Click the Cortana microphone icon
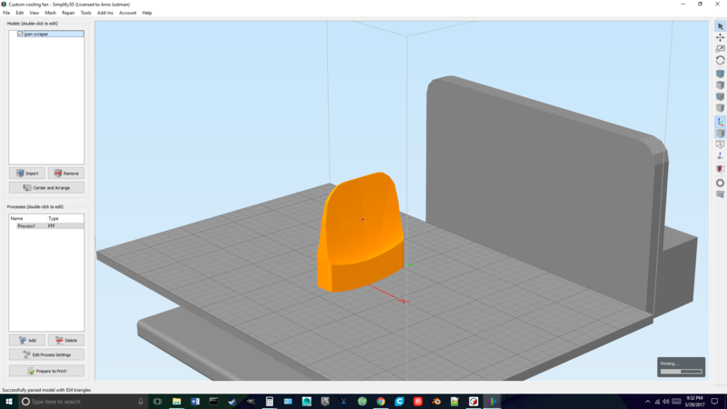Image resolution: width=727 pixels, height=409 pixels. 141,402
